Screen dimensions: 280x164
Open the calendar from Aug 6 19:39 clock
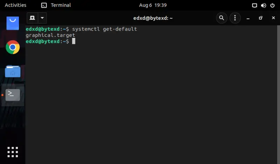pos(153,5)
